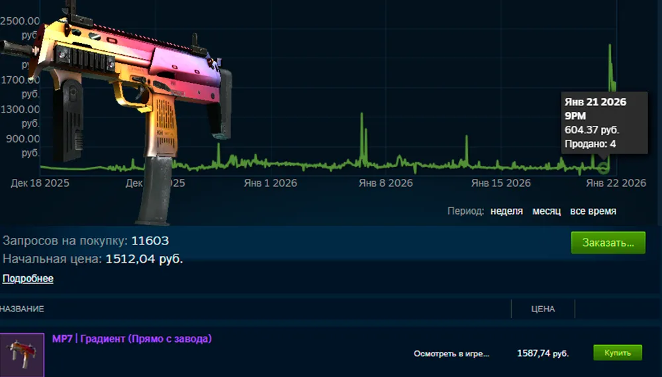Buy the MP7 for 1587,74 руб.
Image resolution: width=662 pixels, height=377 pixels.
pyautogui.click(x=617, y=352)
